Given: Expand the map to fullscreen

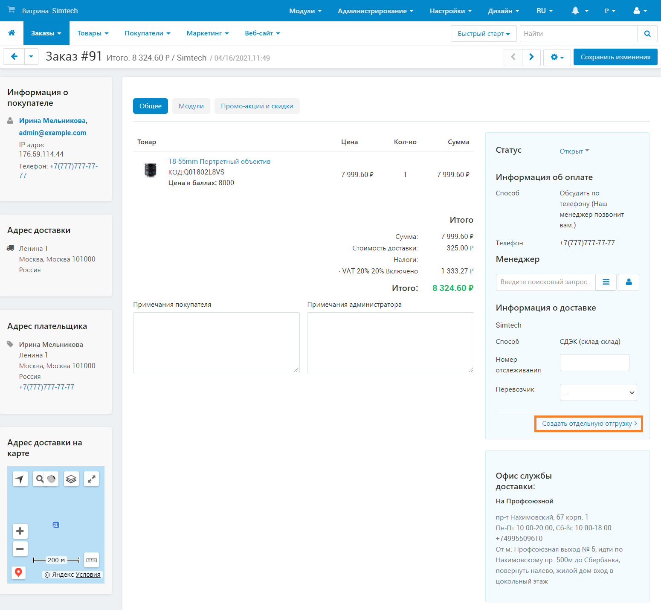Looking at the screenshot, I should 91,479.
